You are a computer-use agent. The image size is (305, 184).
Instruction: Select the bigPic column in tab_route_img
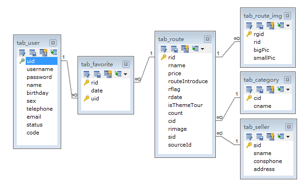pyautogui.click(x=262, y=50)
